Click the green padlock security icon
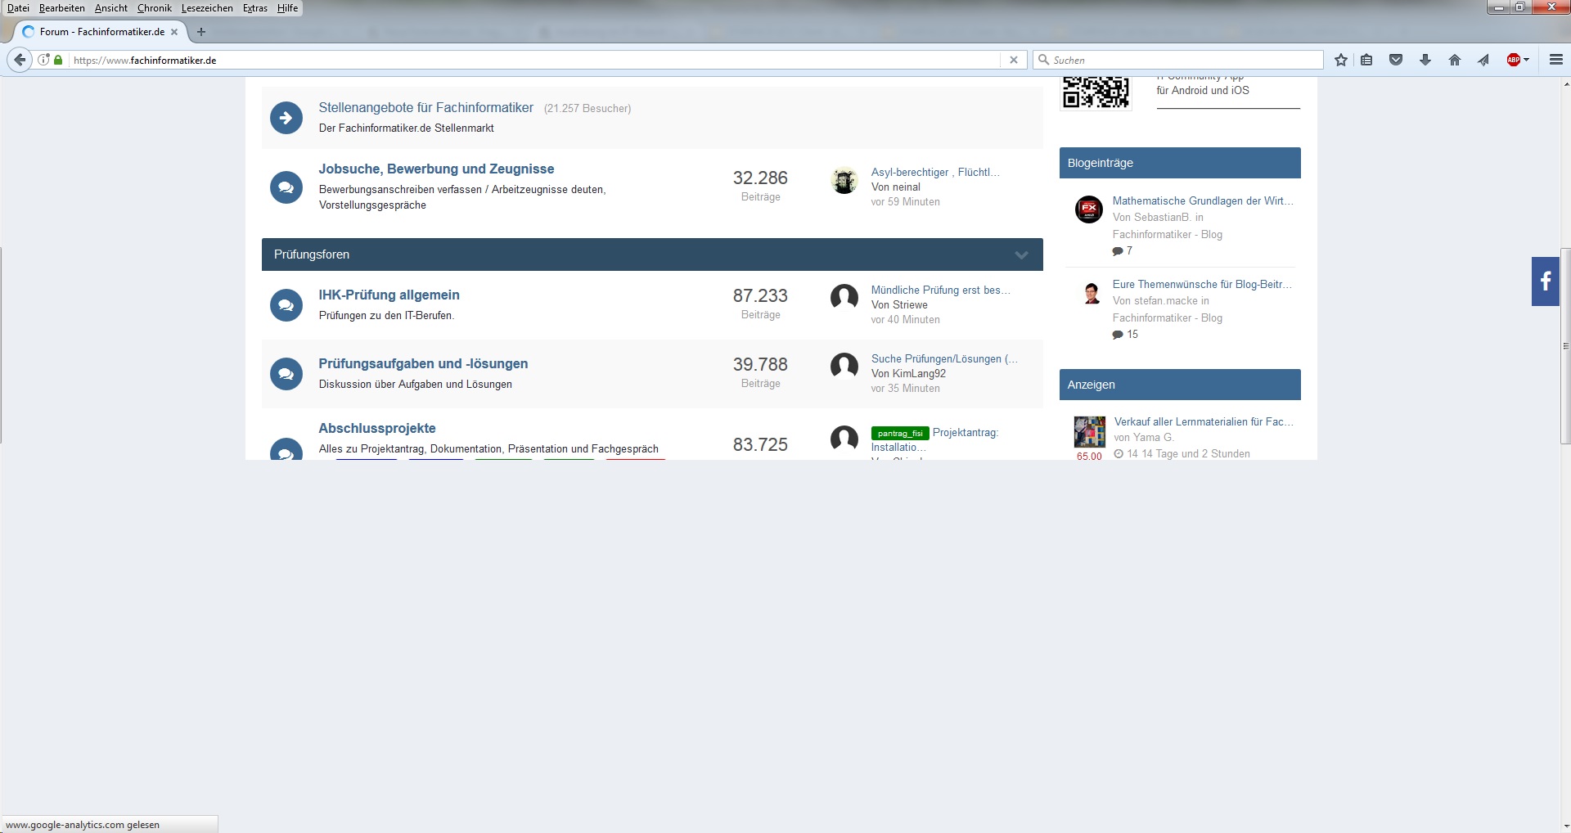 (58, 60)
